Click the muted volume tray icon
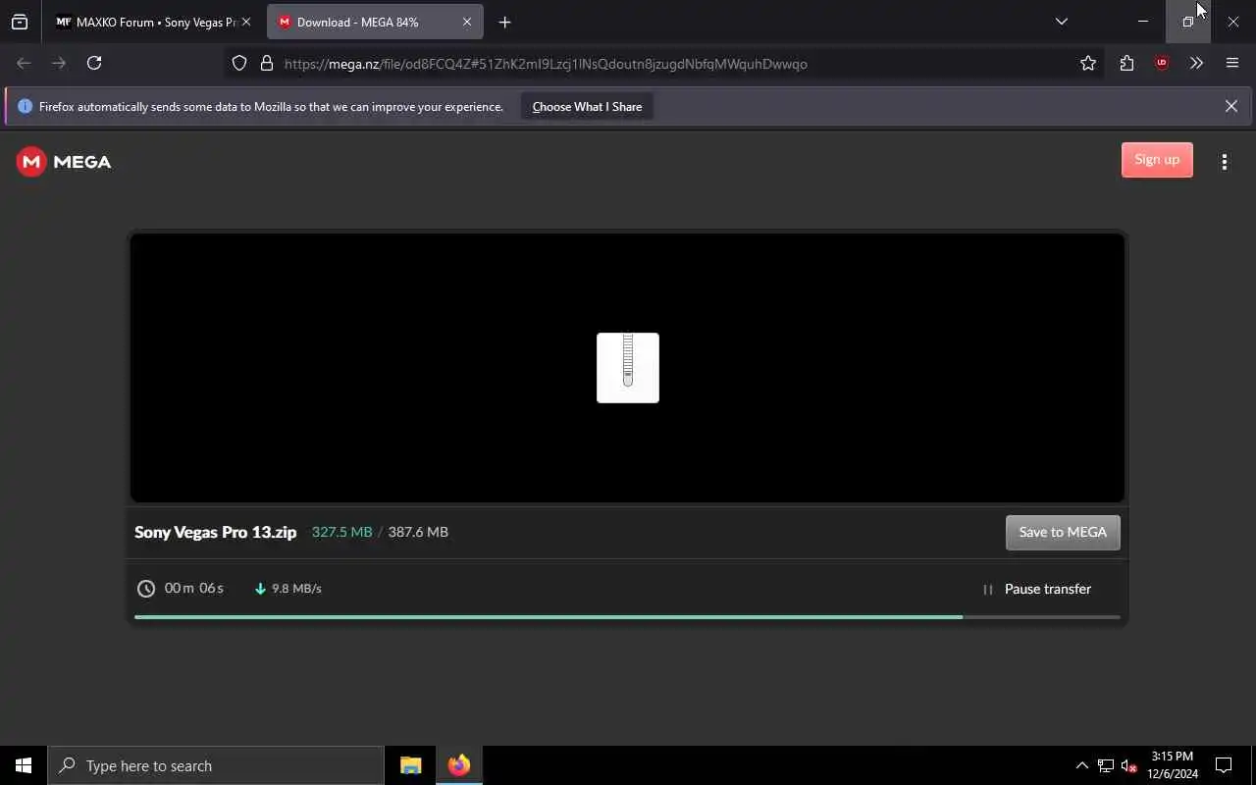 [x=1129, y=765]
